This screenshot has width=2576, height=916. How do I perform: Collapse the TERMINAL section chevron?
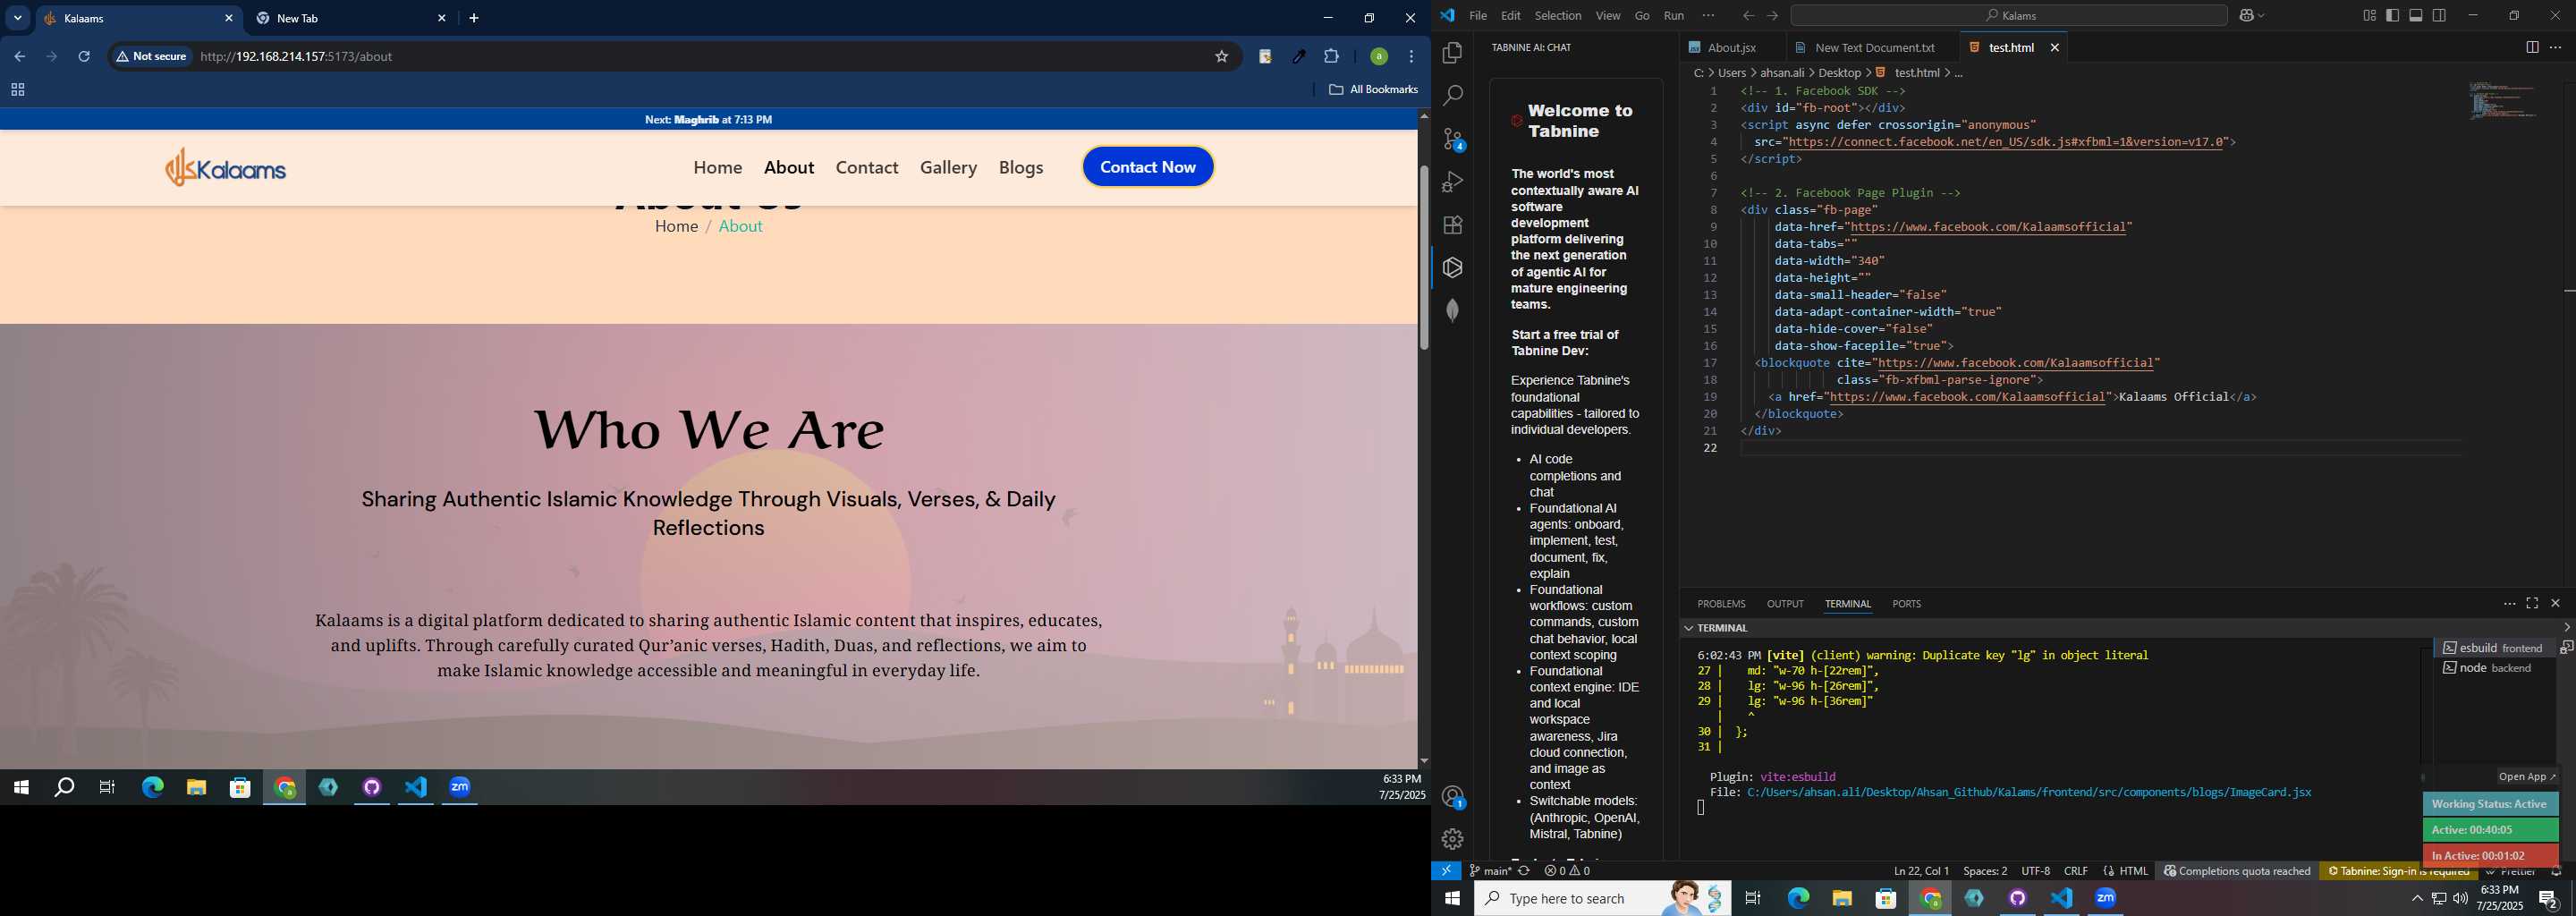click(x=1689, y=628)
